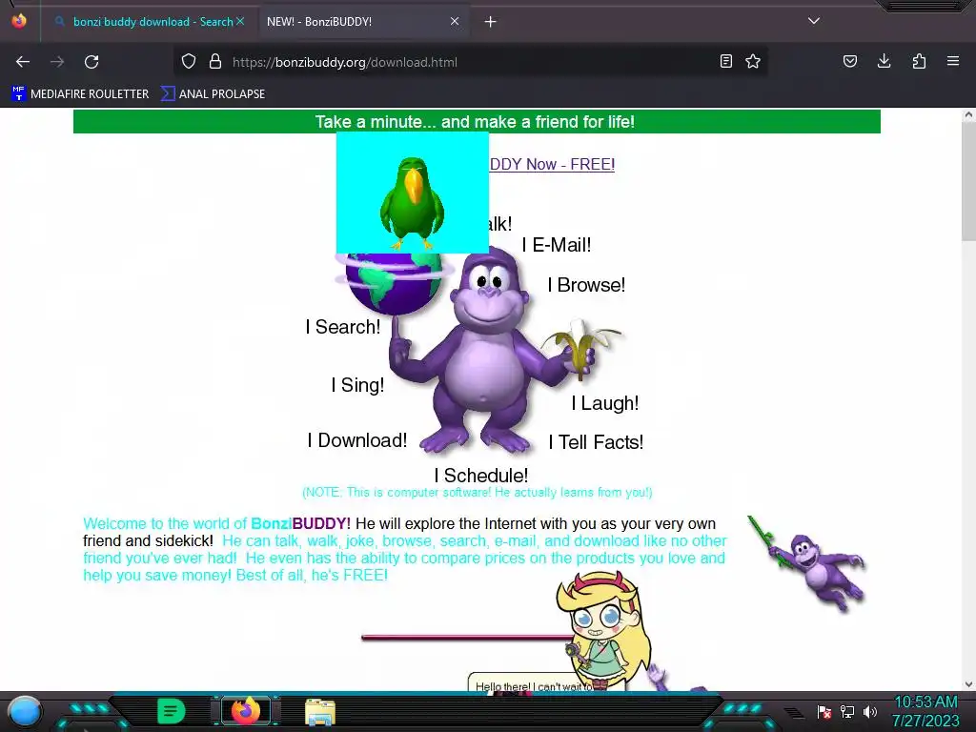Click the 'I Schedule!' text
The image size is (976, 732).
tap(481, 476)
